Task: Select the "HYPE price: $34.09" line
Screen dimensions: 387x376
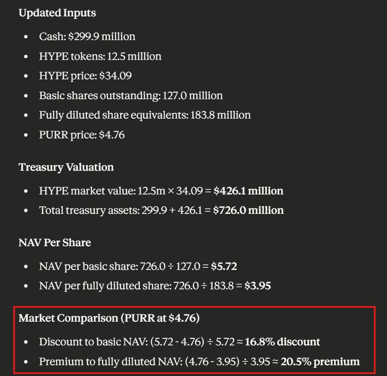Action: (x=85, y=76)
